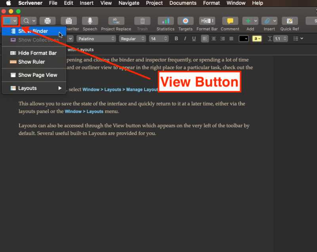Open the Statistics chart icon
Viewport: 317px width, 252px height.
click(x=166, y=21)
